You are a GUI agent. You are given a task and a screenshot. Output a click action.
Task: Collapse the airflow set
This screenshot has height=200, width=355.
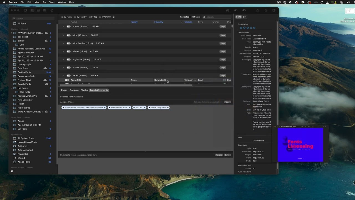pos(12,41)
